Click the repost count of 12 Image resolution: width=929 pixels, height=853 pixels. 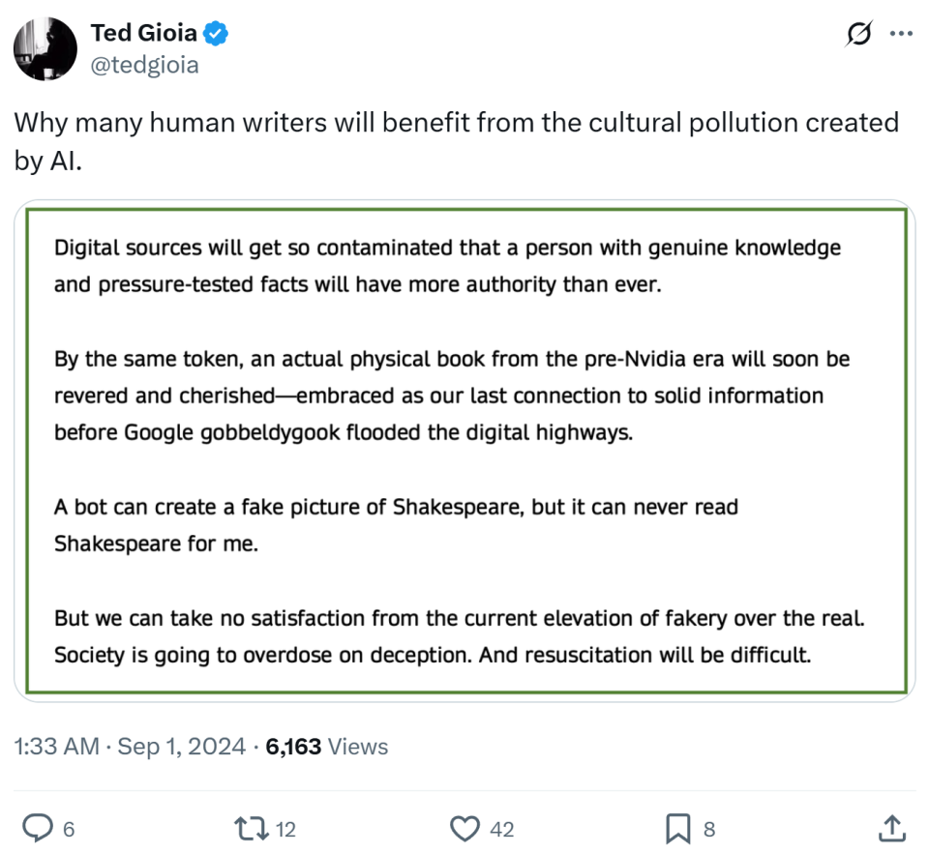pyautogui.click(x=285, y=829)
